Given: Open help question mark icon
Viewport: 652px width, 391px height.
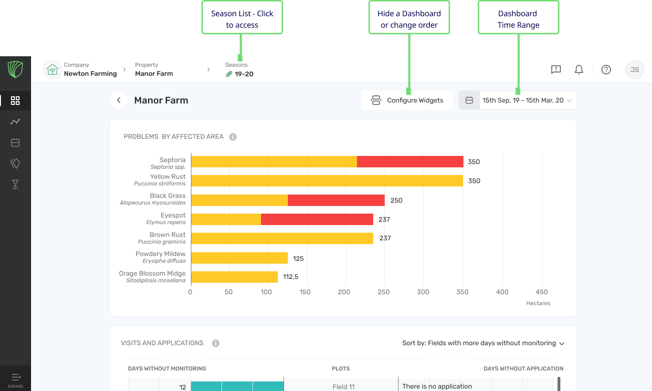Looking at the screenshot, I should pyautogui.click(x=606, y=70).
